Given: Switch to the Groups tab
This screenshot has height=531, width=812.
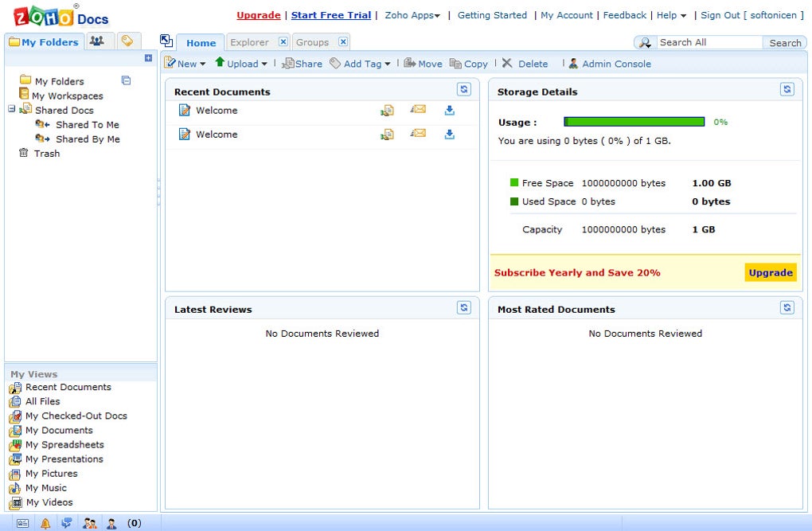Looking at the screenshot, I should 312,42.
